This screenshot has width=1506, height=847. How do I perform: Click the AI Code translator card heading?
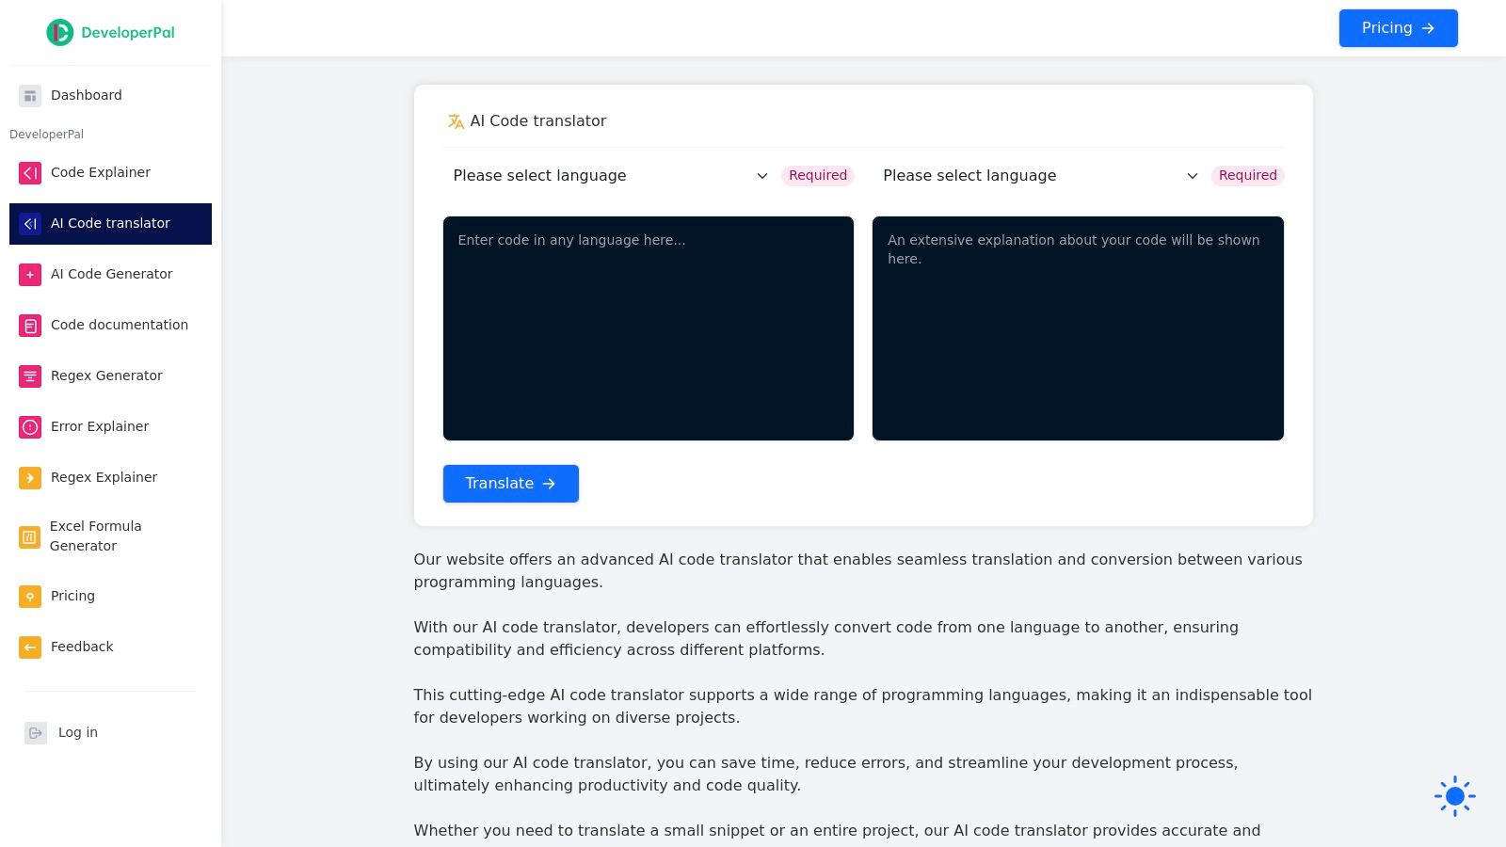[538, 121]
